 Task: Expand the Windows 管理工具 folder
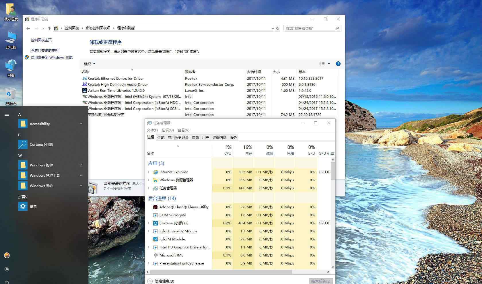81,175
